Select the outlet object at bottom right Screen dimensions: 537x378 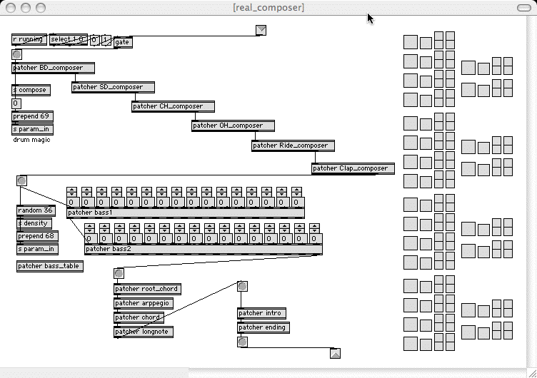(336, 353)
